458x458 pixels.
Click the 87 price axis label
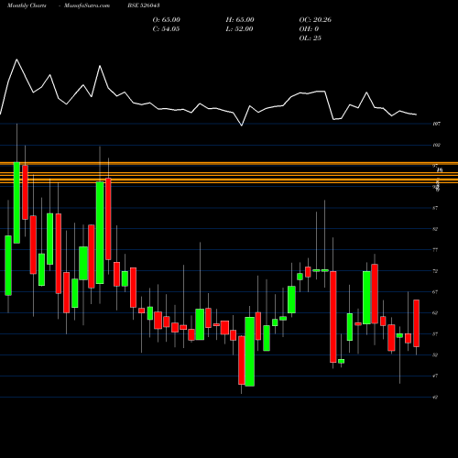pyautogui.click(x=435, y=208)
